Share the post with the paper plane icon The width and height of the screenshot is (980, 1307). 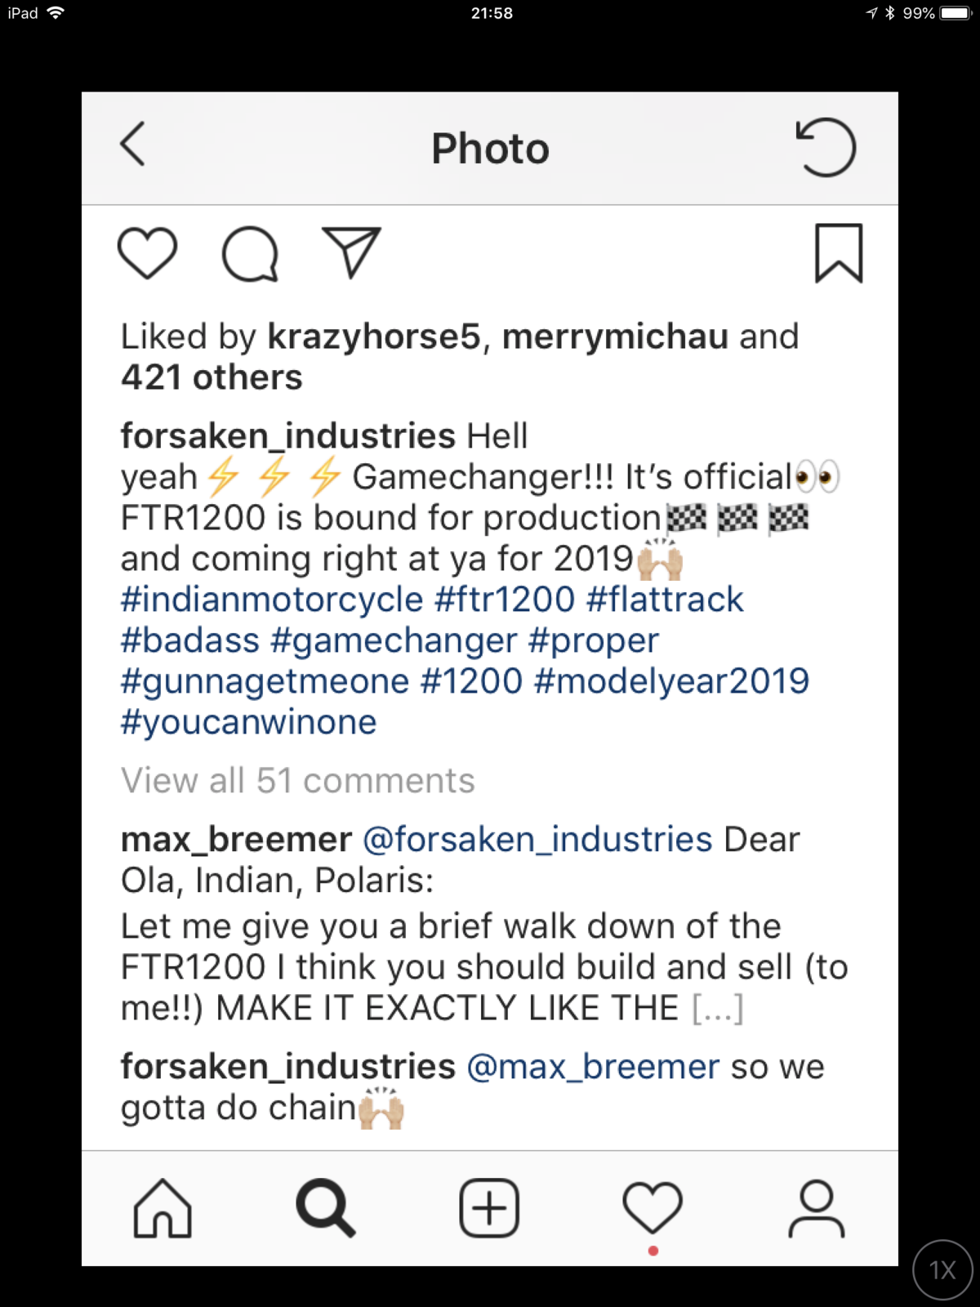351,252
